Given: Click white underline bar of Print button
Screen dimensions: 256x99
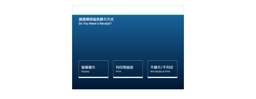Looking at the screenshot, I should [128, 77].
